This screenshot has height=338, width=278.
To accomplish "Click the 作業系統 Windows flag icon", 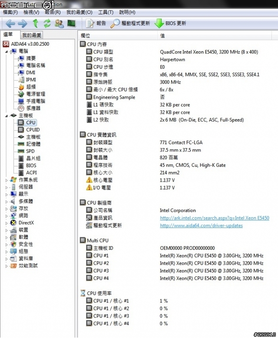I will [13, 180].
